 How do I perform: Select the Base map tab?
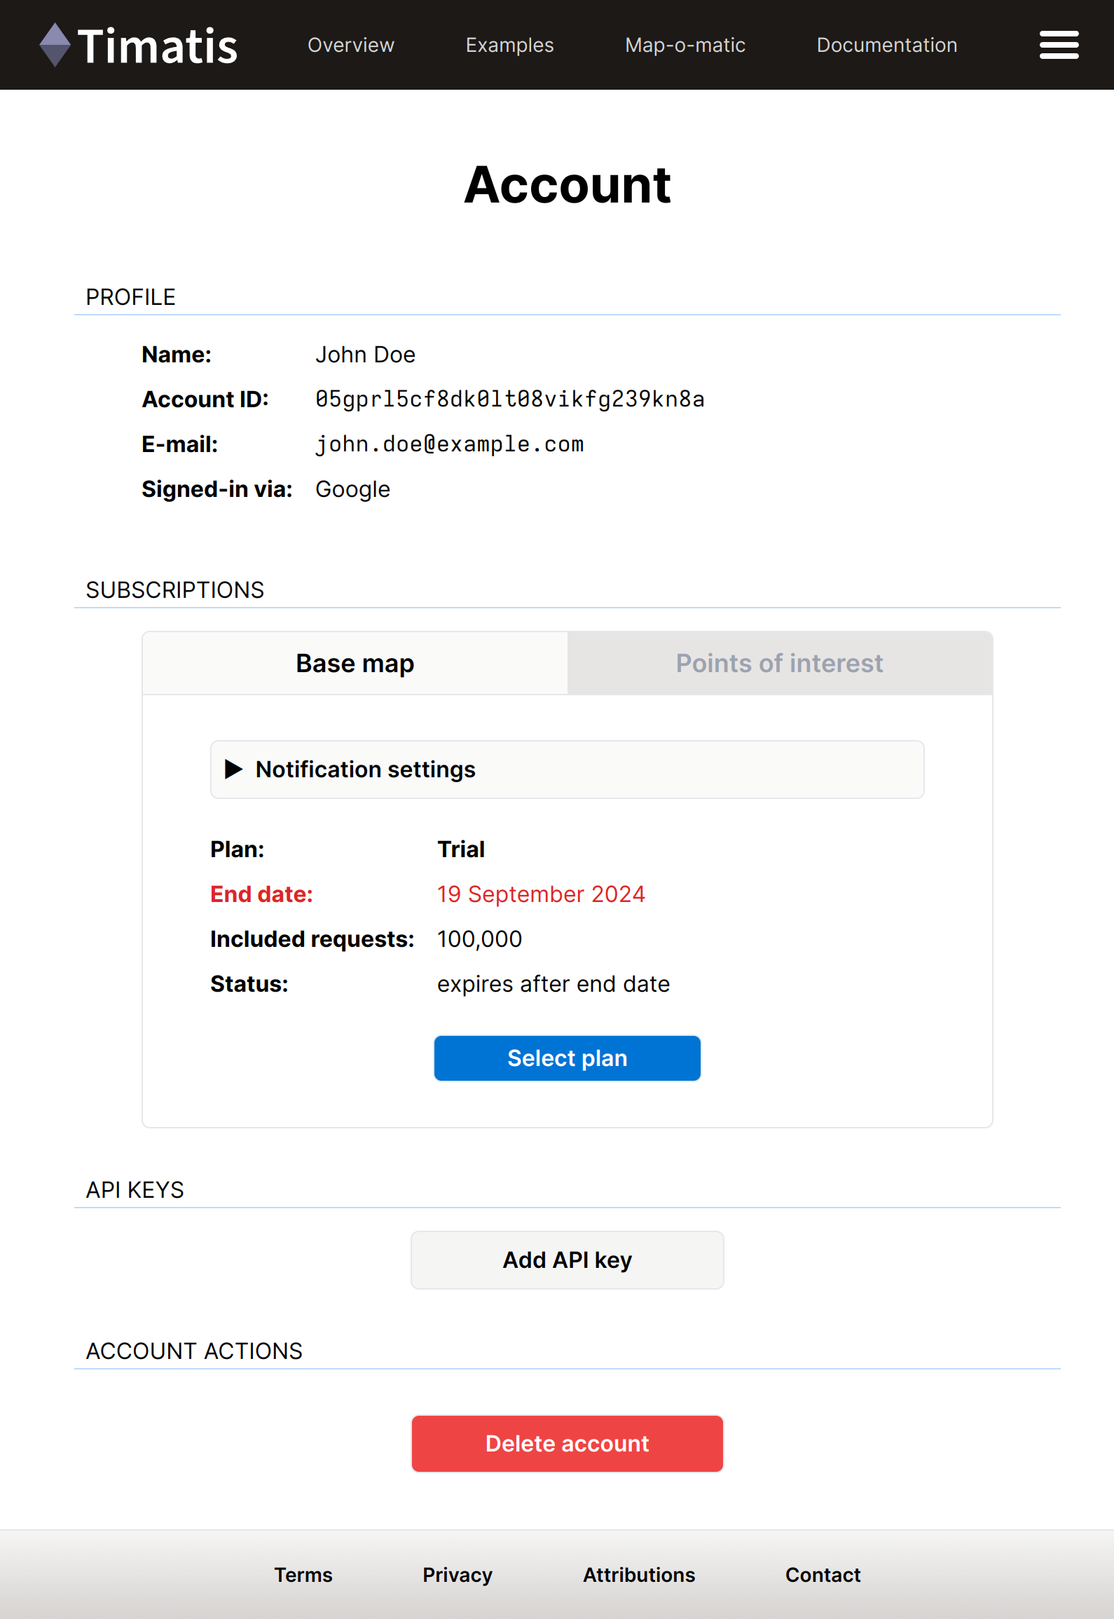[355, 663]
